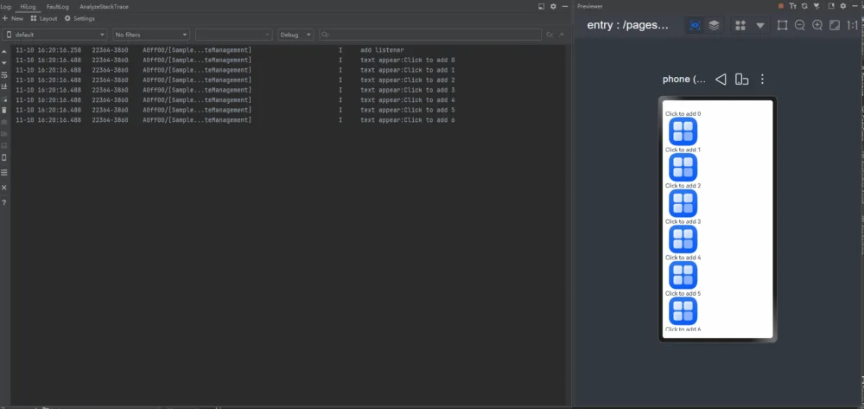Open the Layout option in log toolbar
Screen dimensions: 864x409
point(44,18)
